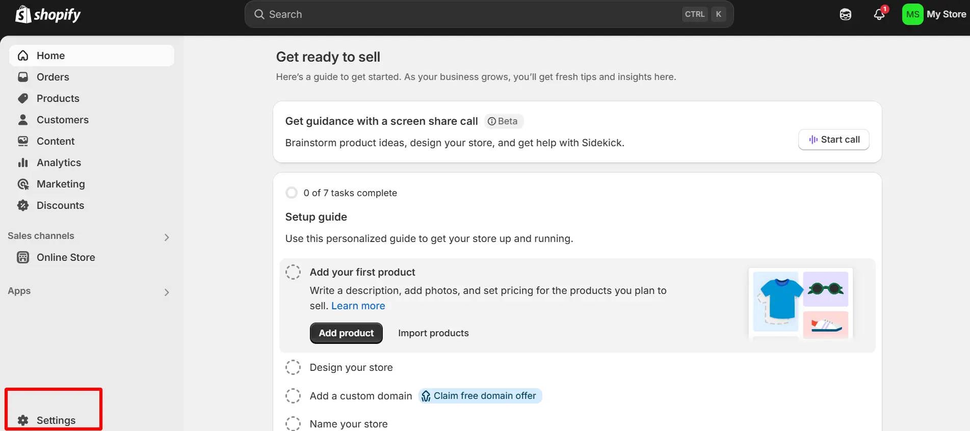970x431 pixels.
Task: Click the Orders inbox icon
Action: click(23, 77)
